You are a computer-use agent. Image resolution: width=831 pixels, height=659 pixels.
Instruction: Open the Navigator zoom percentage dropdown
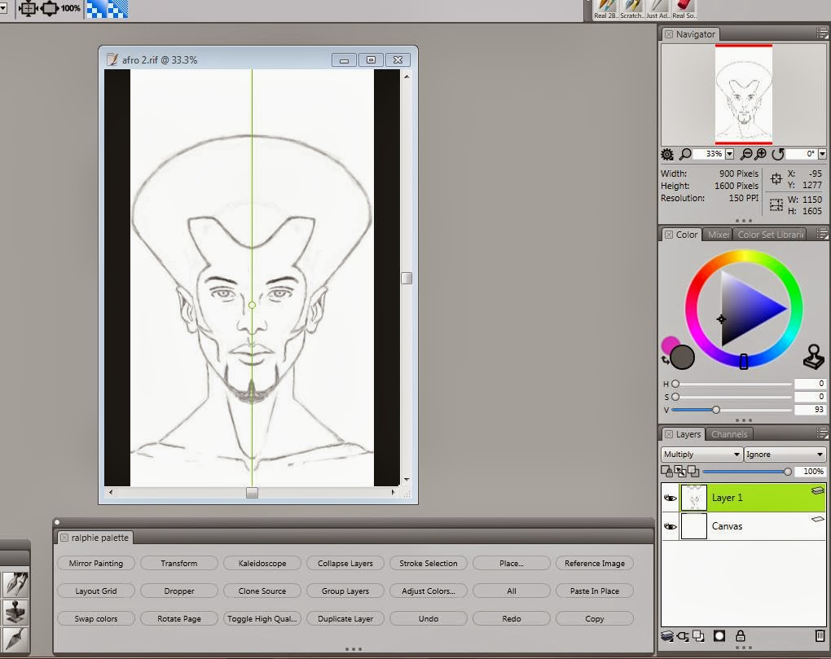click(x=727, y=154)
